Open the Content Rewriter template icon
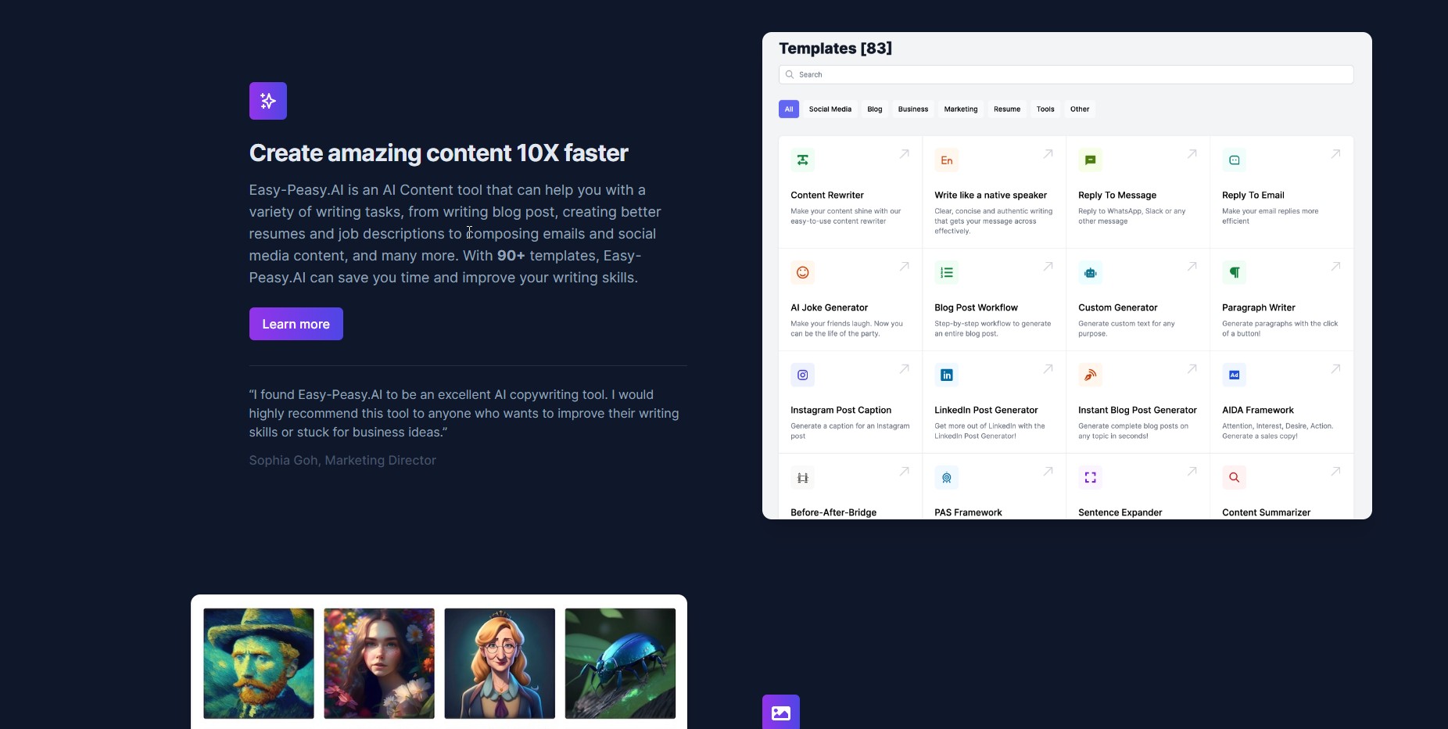This screenshot has height=729, width=1448. coord(802,160)
